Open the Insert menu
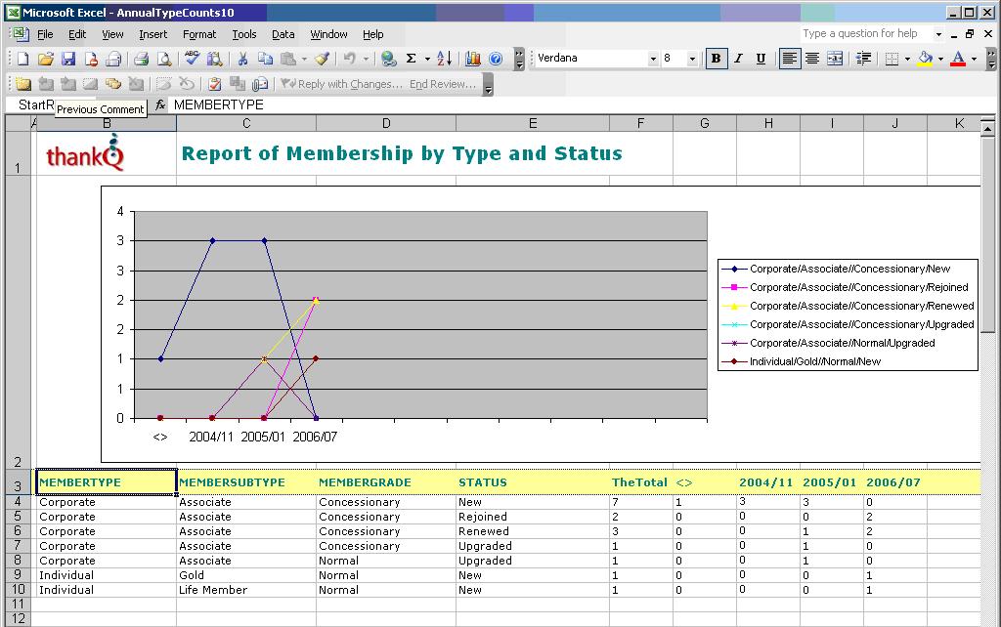 [152, 34]
